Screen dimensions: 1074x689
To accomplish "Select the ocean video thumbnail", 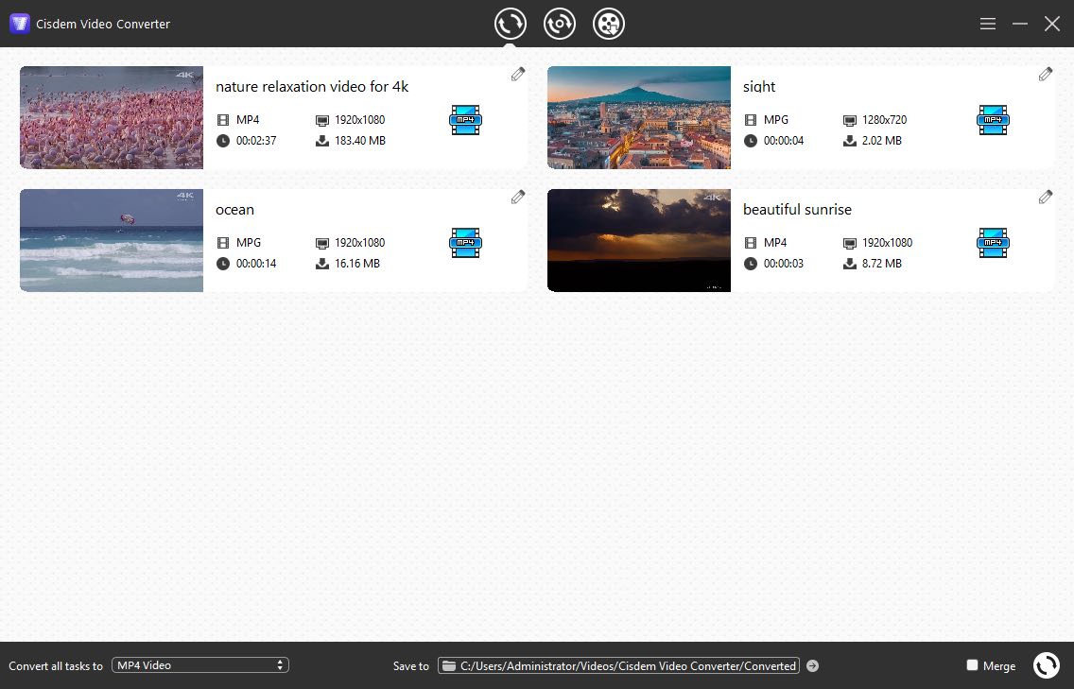I will [x=111, y=240].
